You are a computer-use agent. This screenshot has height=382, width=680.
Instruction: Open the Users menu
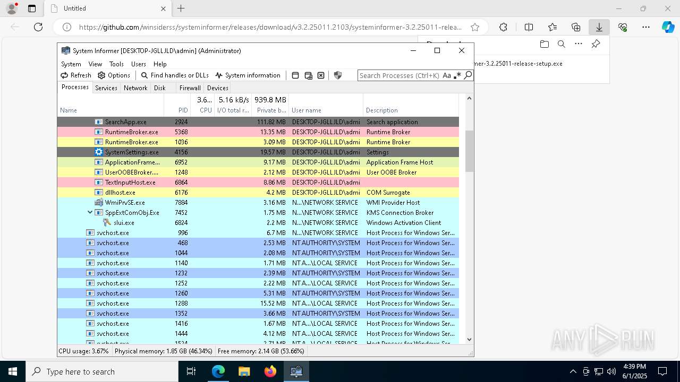click(x=139, y=64)
